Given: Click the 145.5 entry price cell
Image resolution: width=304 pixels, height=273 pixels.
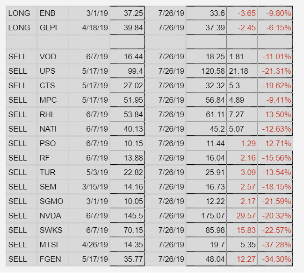Looking at the screenshot, I should tap(127, 216).
